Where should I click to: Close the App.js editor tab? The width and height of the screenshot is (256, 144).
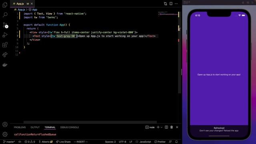pos(32,4)
